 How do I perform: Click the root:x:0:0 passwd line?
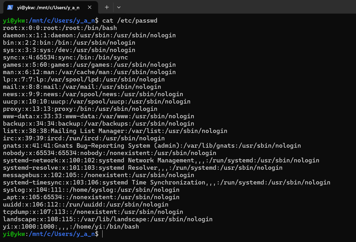pos(59,28)
